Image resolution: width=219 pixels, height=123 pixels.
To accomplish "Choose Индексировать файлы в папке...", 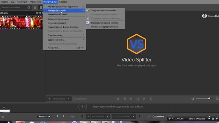I will tap(64, 27).
